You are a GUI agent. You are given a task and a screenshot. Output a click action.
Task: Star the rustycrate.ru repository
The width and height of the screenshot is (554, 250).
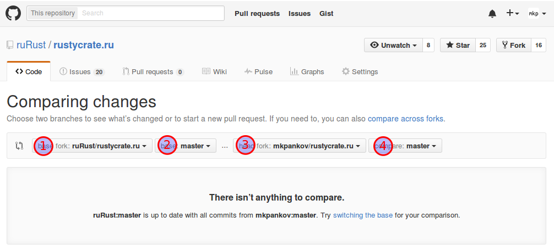pyautogui.click(x=458, y=45)
